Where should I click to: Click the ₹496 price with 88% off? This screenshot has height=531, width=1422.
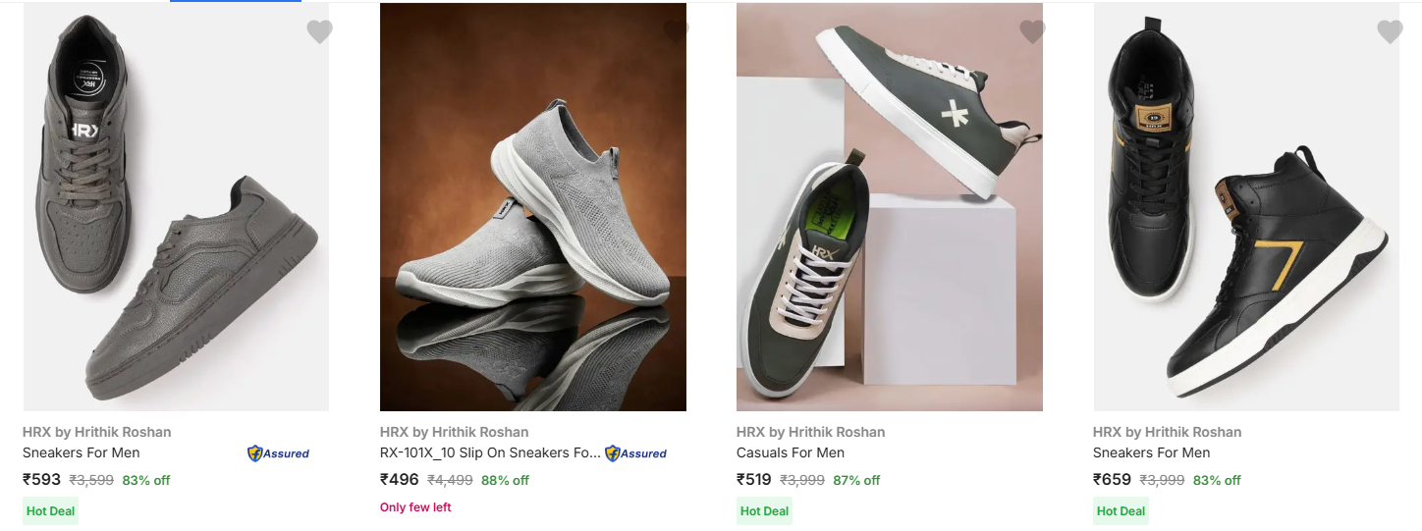point(400,480)
